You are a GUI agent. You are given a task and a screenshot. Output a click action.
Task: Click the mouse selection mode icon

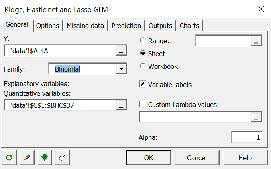[62, 158]
